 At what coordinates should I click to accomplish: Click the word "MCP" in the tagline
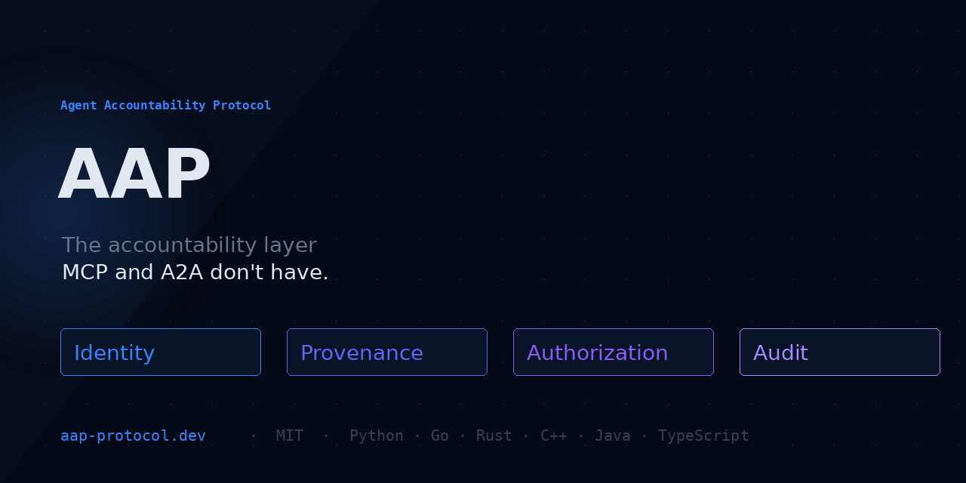85,272
